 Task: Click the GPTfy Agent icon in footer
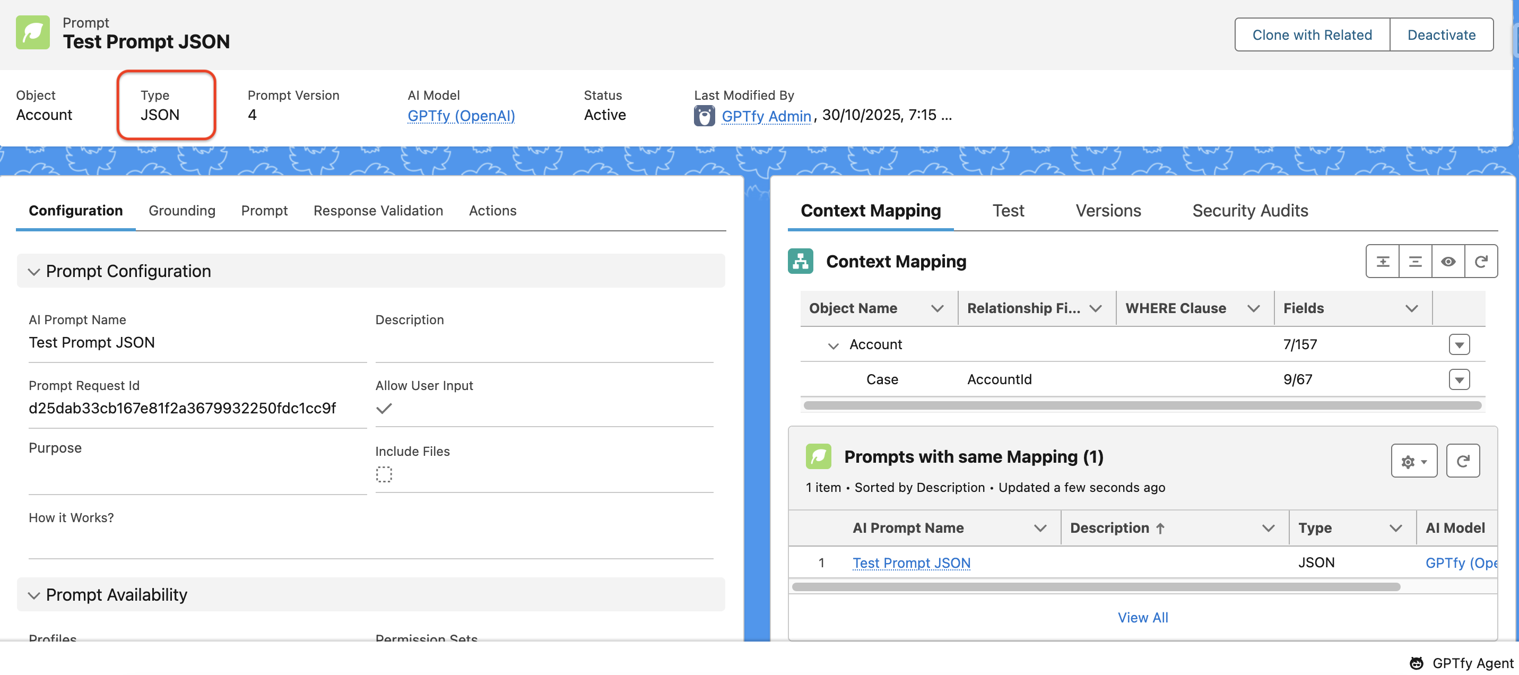[x=1416, y=663]
